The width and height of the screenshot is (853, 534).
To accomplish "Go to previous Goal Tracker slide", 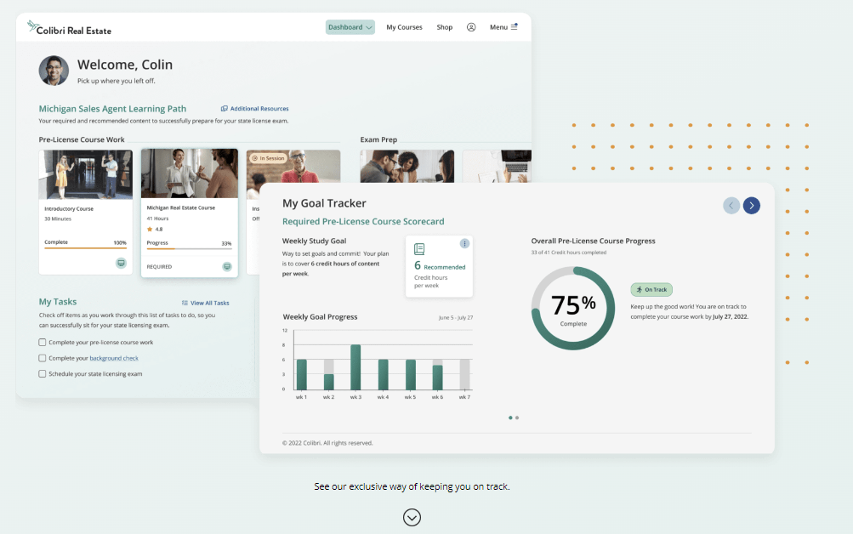I will (x=731, y=206).
